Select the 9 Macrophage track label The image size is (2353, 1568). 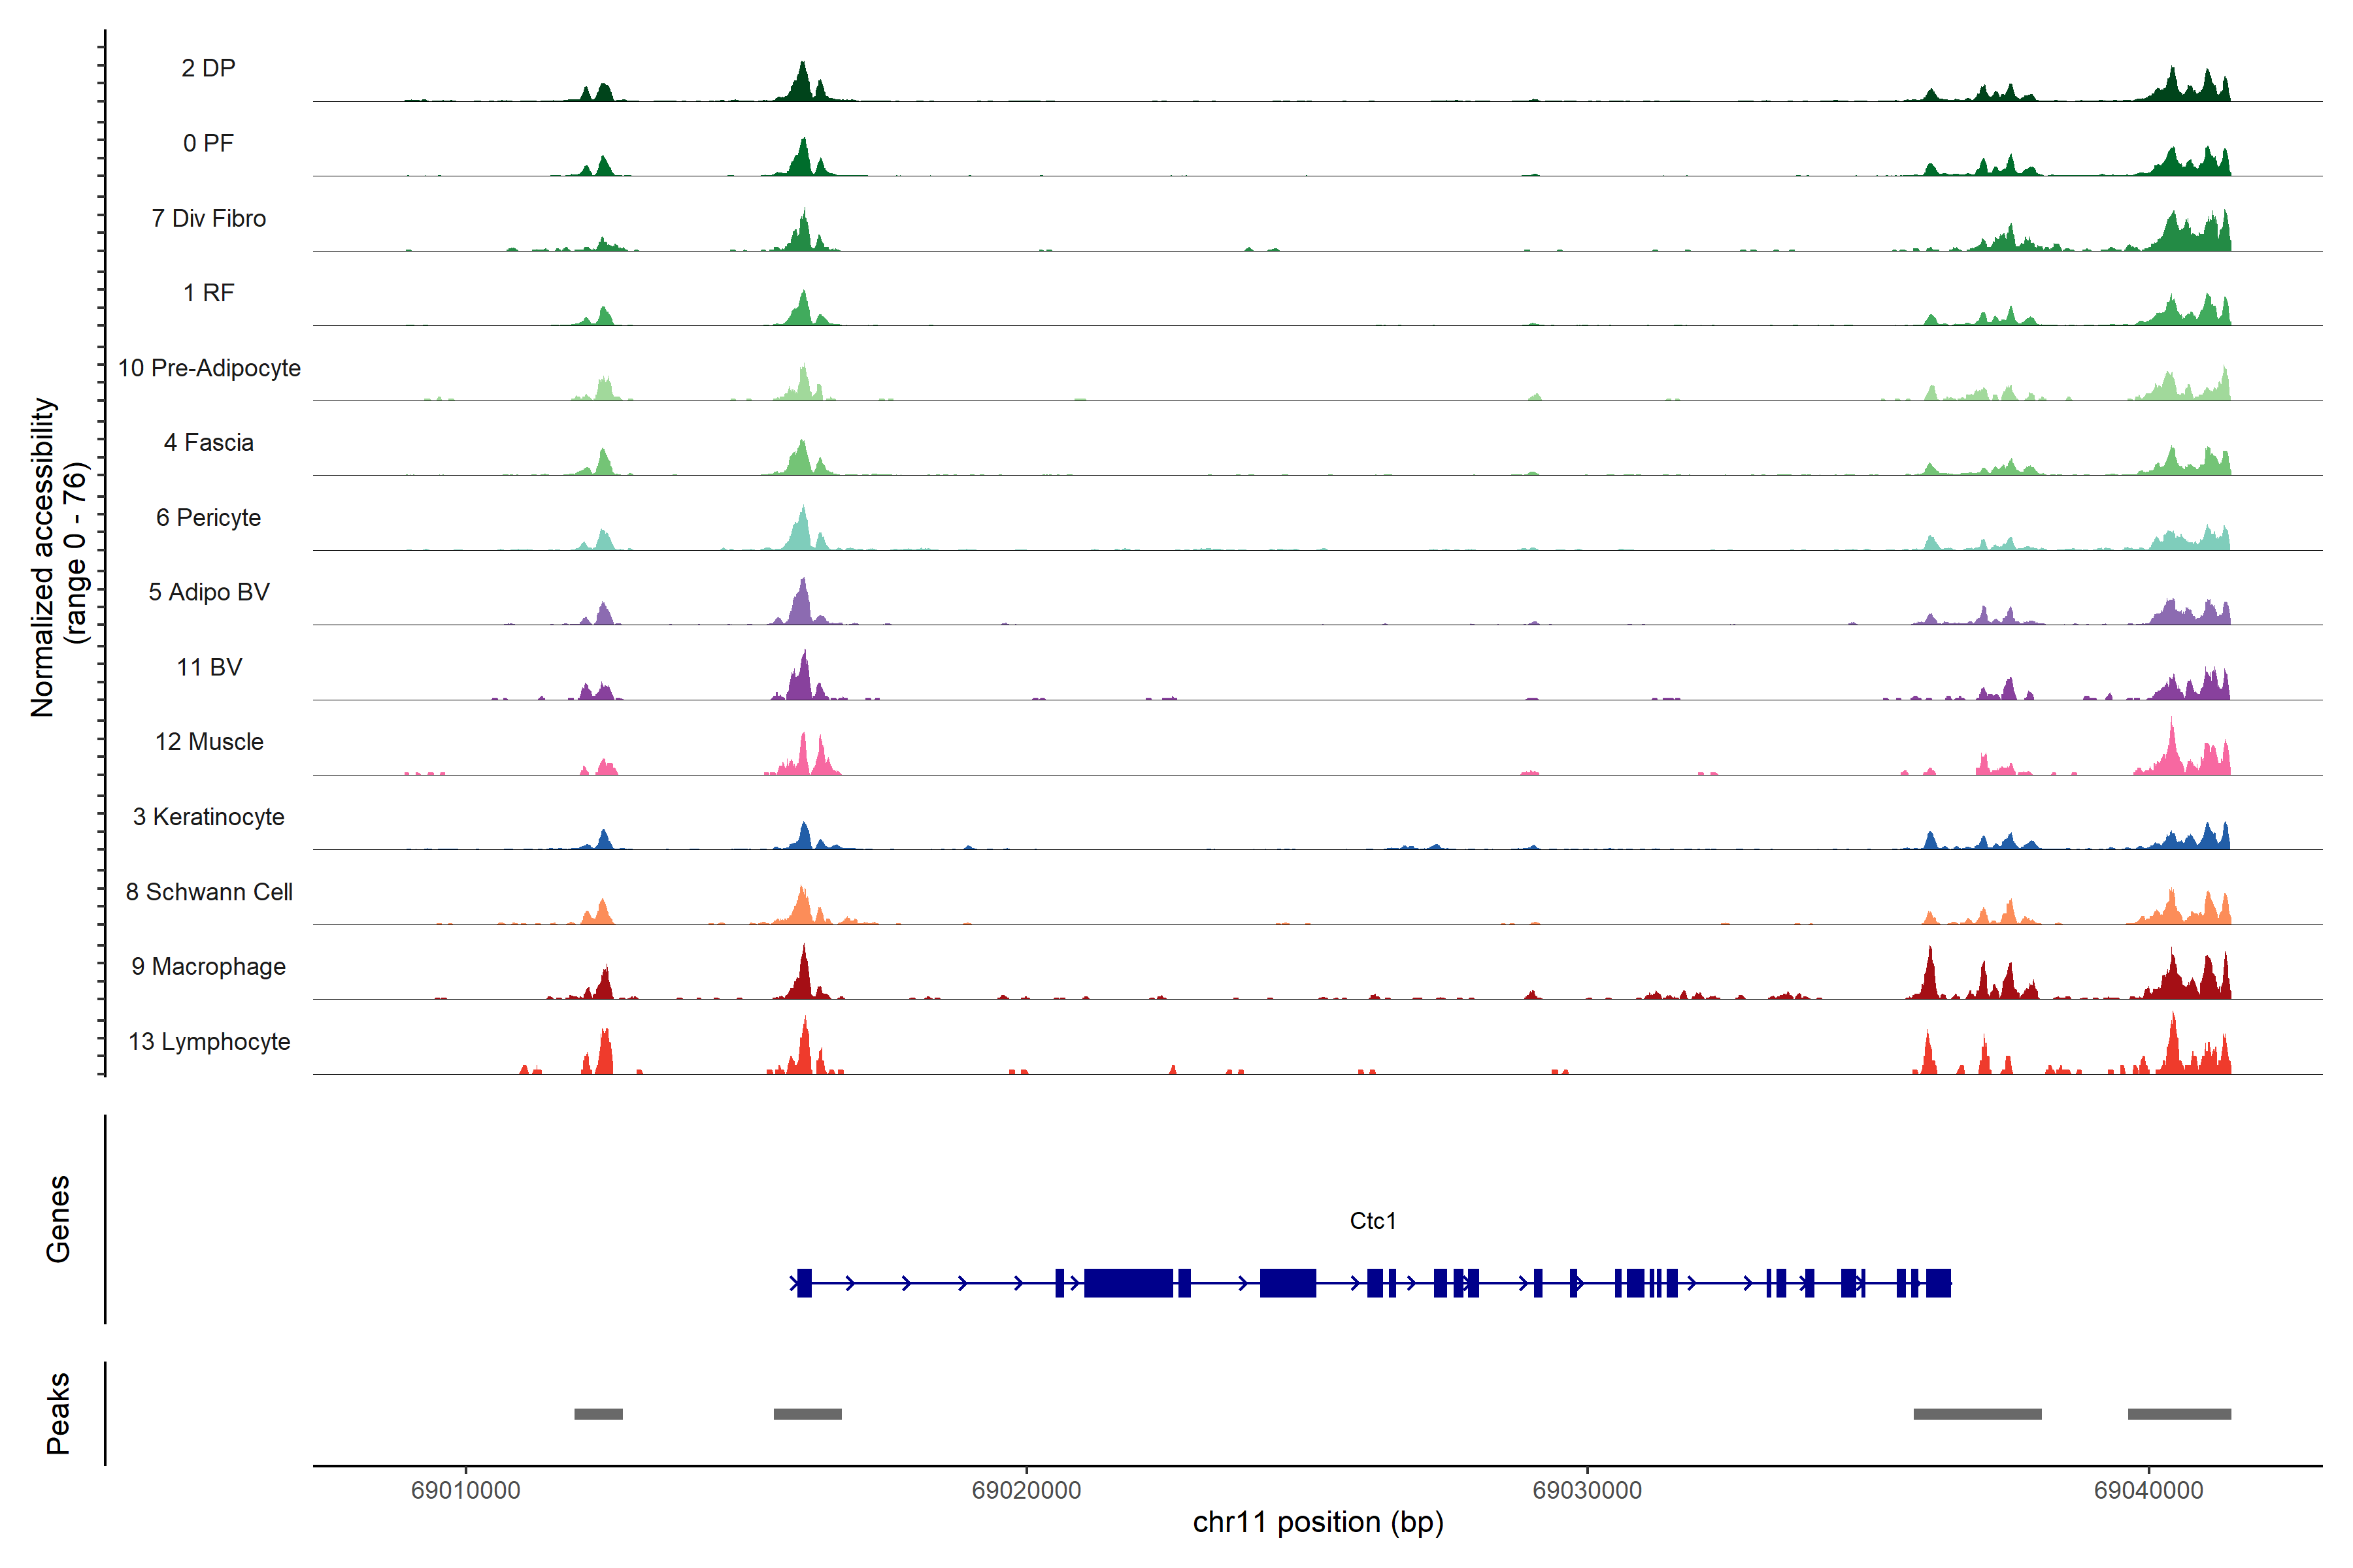pos(208,967)
